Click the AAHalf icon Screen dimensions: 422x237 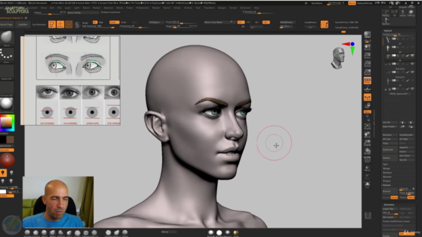point(367,72)
